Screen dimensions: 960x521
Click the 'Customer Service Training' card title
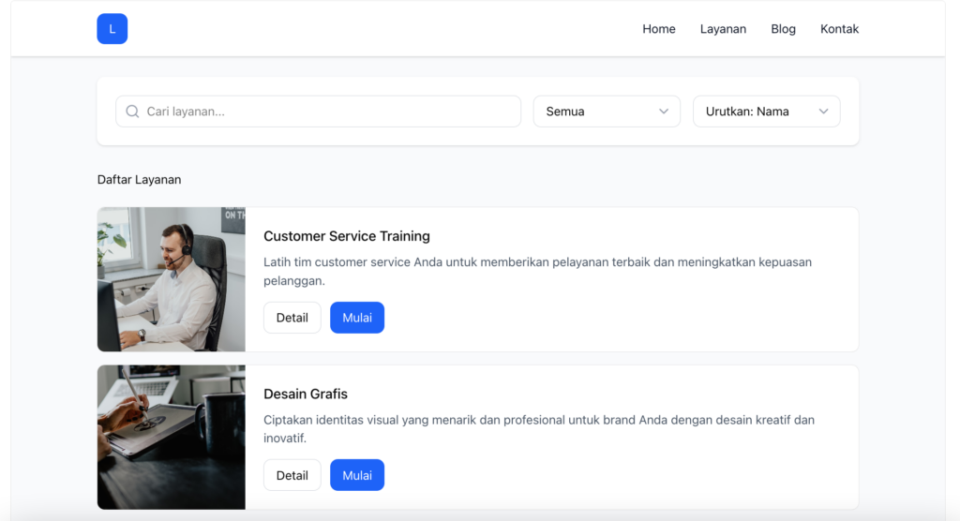pyautogui.click(x=346, y=236)
